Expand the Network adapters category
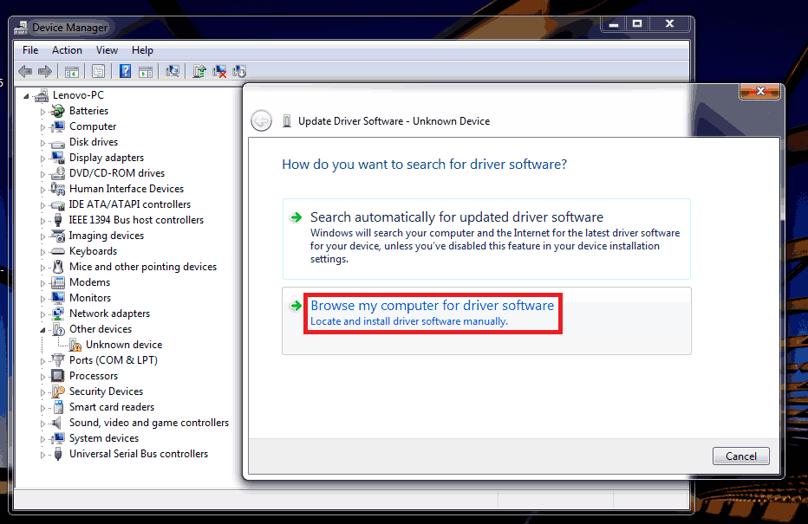Viewport: 808px width, 524px height. (42, 314)
